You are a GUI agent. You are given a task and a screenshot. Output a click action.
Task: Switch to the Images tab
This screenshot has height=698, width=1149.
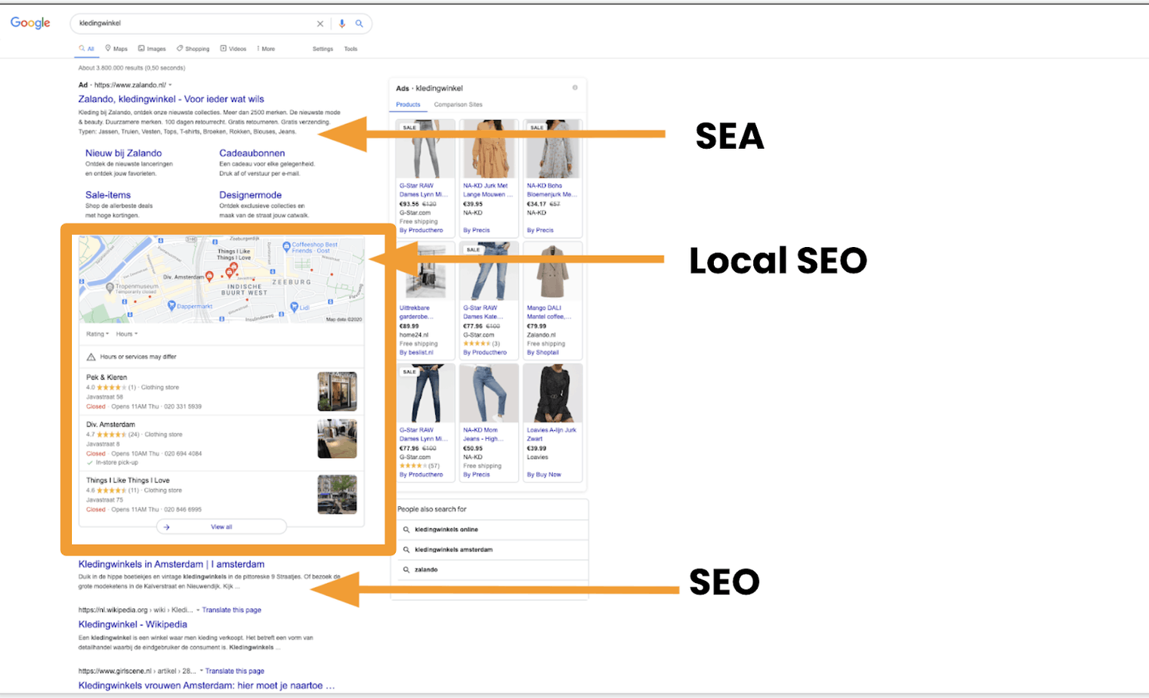click(152, 48)
